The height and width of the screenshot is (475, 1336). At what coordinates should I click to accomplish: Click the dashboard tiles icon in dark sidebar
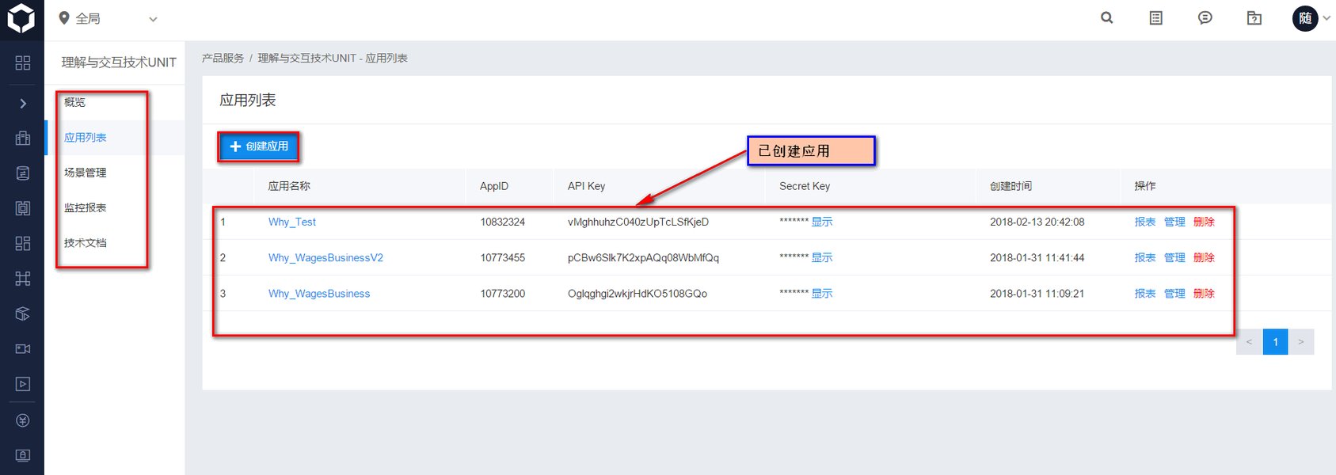click(x=23, y=243)
